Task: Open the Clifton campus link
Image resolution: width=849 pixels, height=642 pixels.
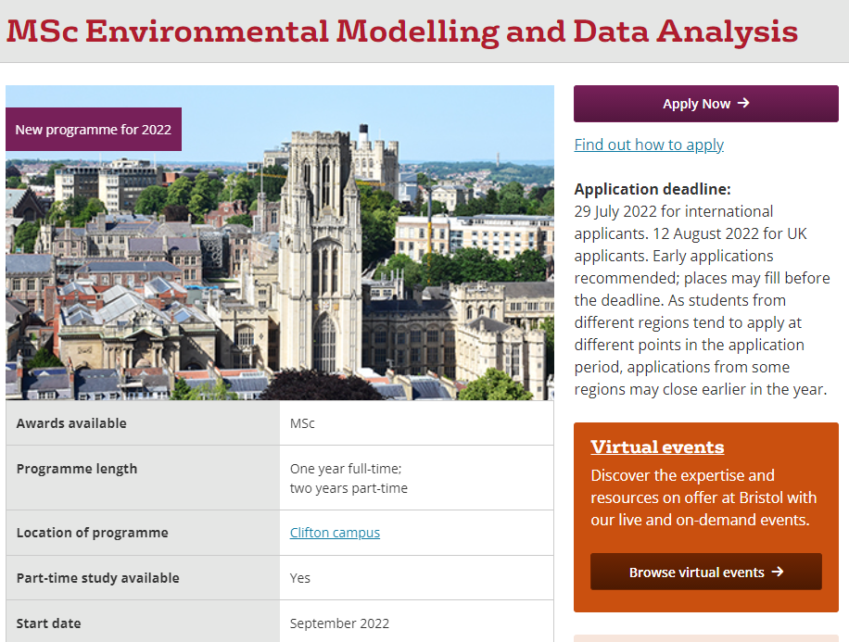Action: click(x=335, y=533)
